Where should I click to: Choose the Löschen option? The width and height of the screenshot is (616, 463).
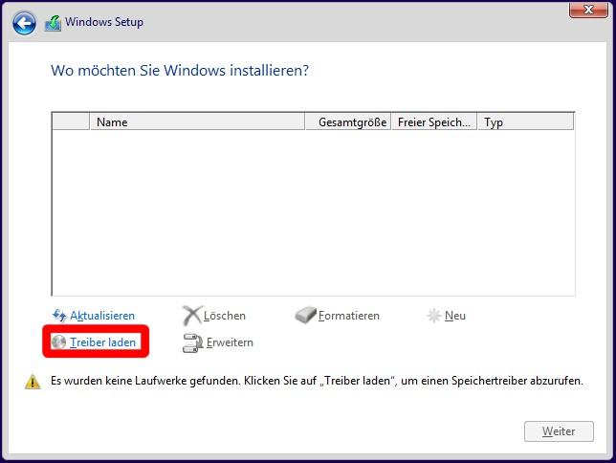click(225, 316)
